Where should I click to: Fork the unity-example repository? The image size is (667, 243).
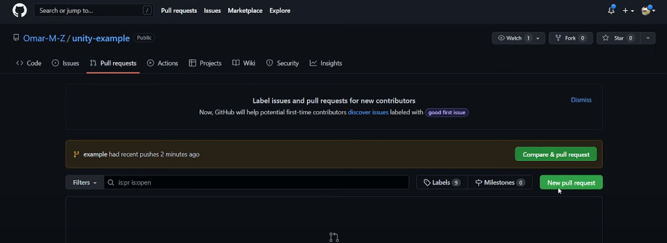pos(571,38)
